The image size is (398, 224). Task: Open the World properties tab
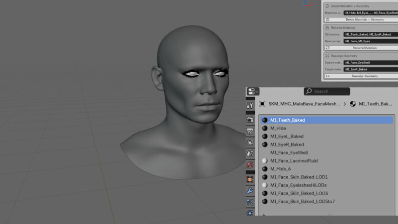point(250,165)
